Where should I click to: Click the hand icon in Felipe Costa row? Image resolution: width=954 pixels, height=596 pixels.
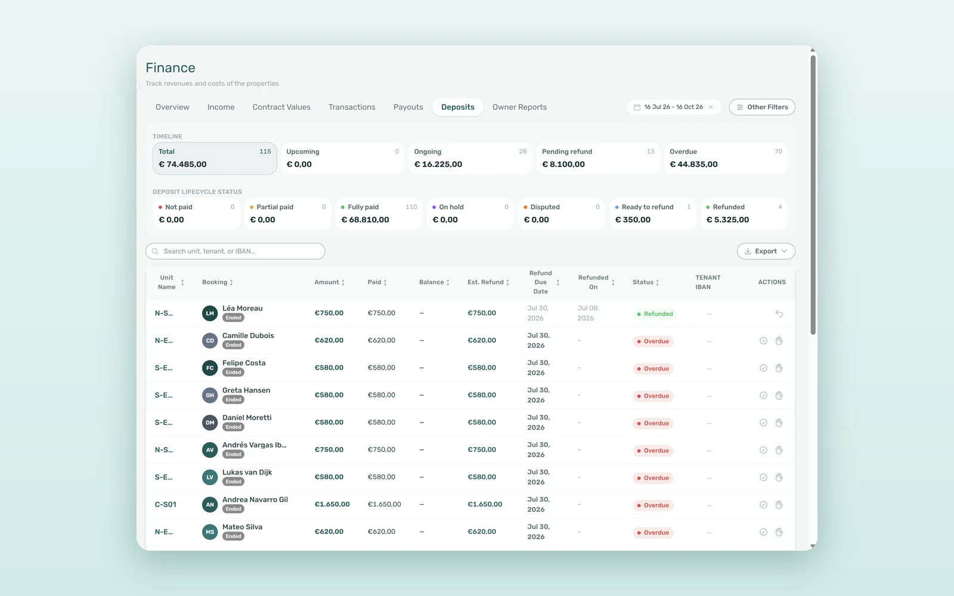[x=779, y=368]
